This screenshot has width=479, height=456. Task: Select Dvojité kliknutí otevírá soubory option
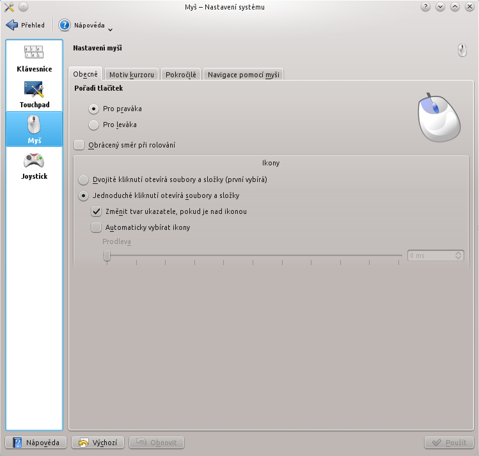pyautogui.click(x=83, y=179)
